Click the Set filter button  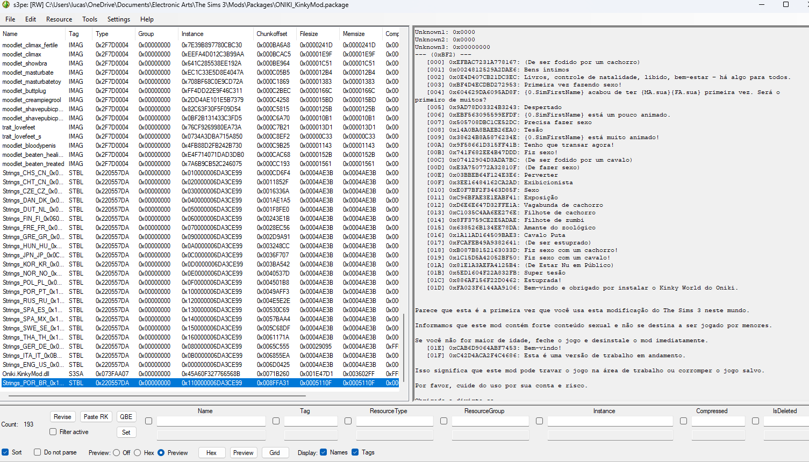pyautogui.click(x=126, y=432)
